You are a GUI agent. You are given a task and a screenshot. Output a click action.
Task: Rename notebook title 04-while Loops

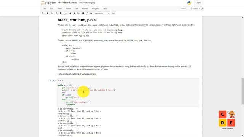67,3
